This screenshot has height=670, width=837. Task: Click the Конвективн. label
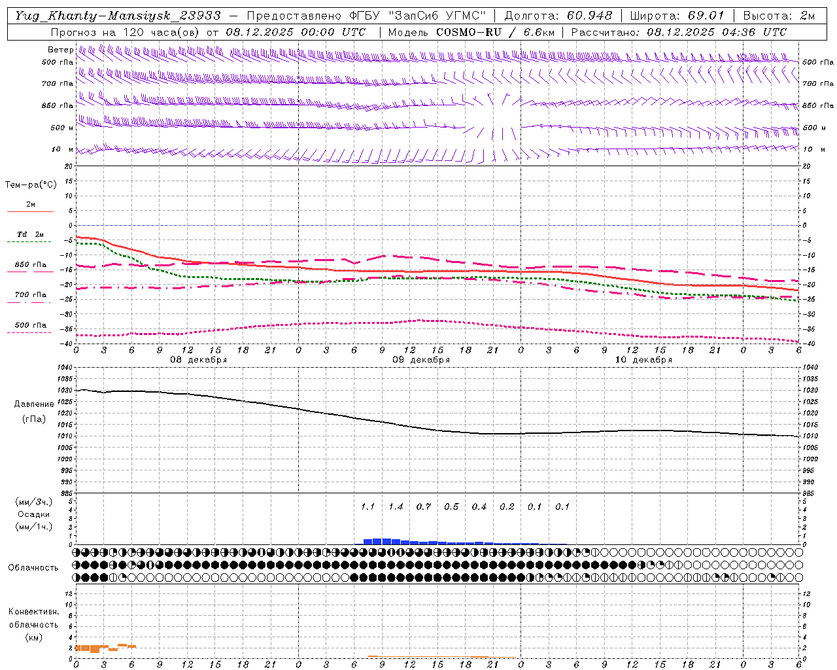click(33, 612)
